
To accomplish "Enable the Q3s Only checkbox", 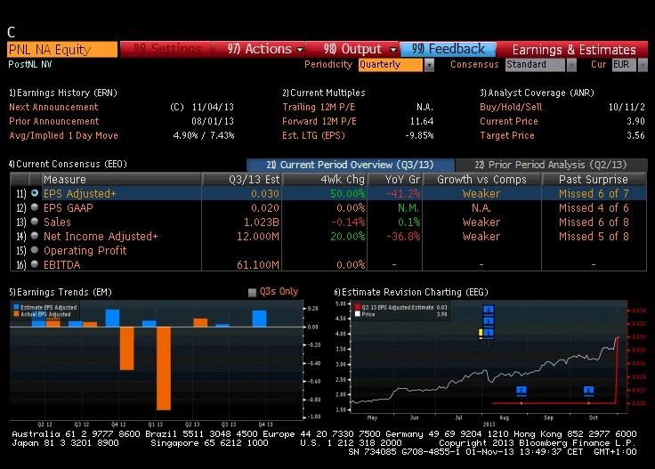I will 252,292.
